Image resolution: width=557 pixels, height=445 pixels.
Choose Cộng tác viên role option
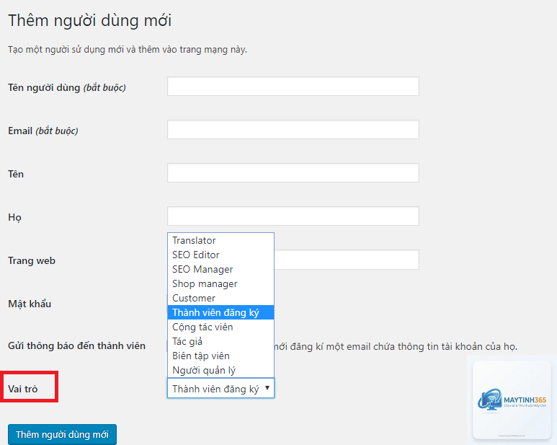[x=220, y=327]
